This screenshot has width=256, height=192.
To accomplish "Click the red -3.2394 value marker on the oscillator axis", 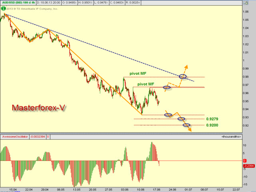I will pos(249,166).
